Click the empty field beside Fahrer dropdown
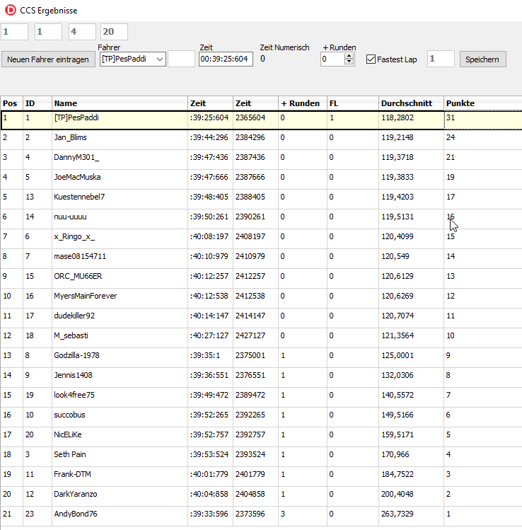This screenshot has width=522, height=530. click(x=181, y=59)
